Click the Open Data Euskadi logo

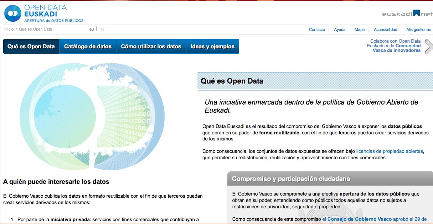(x=44, y=14)
